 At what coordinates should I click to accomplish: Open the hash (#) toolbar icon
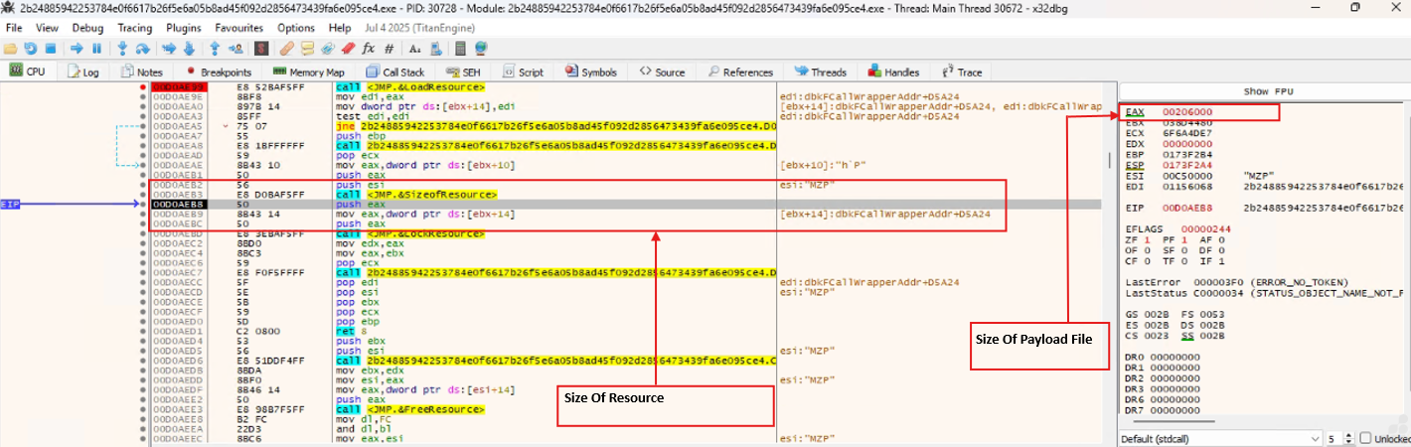click(387, 48)
